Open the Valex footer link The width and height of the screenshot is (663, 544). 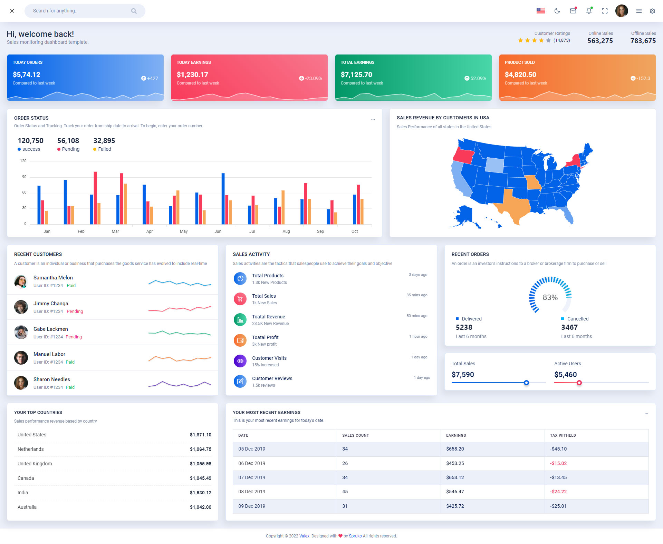pos(304,536)
